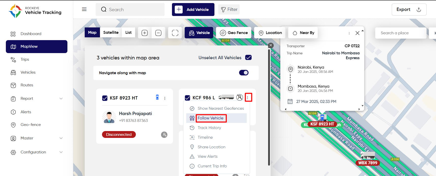Image resolution: width=436 pixels, height=176 pixels.
Task: Click the trip popup scroll-left arrow
Action: coord(285,109)
